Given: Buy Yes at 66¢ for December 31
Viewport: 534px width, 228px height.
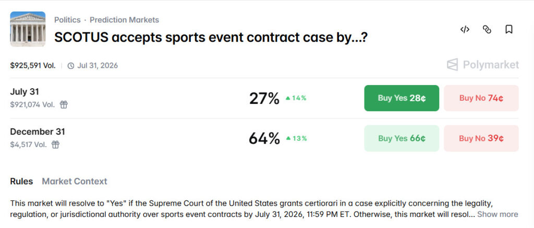Looking at the screenshot, I should pos(402,138).
